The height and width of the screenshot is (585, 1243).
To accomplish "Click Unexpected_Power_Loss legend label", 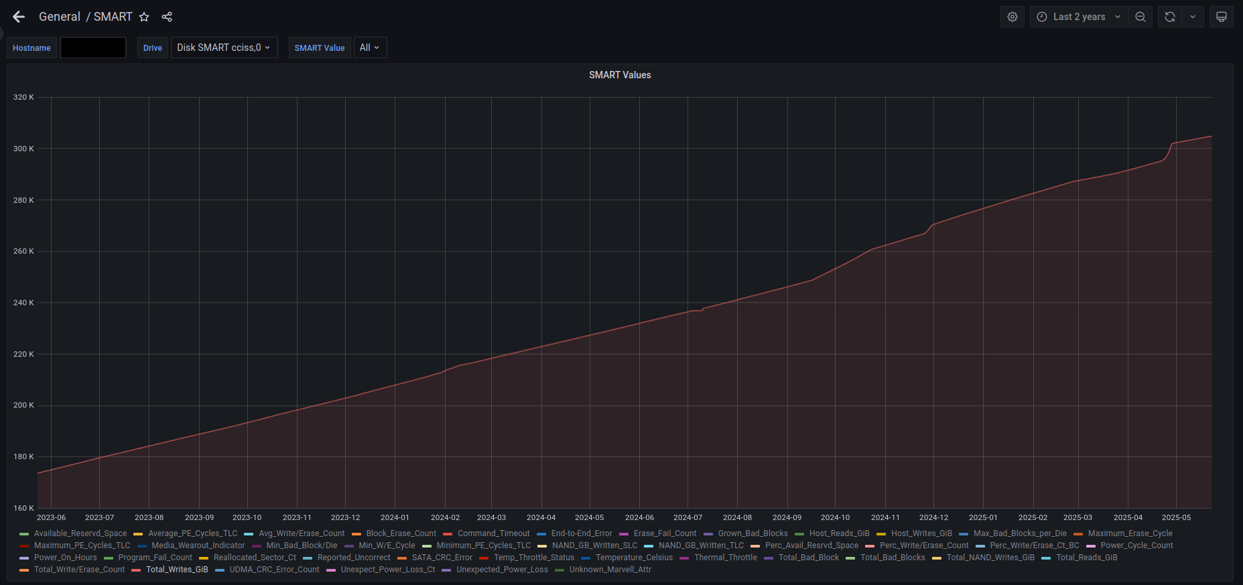I will click(503, 570).
